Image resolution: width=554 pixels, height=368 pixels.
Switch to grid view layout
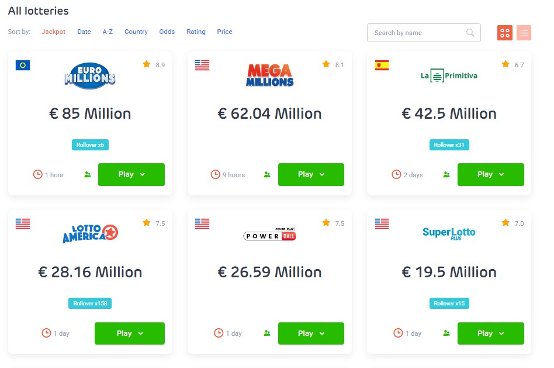pyautogui.click(x=504, y=33)
